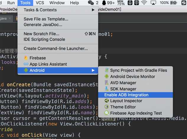The width and height of the screenshot is (187, 139).
Task: Click activity_main in the code
Action: tap(64, 96)
